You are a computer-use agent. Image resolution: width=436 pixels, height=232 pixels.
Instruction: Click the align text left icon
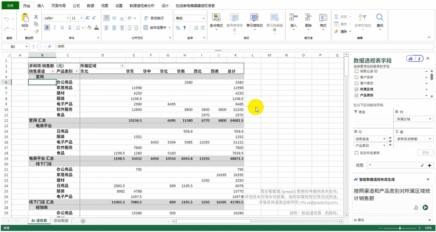tap(107, 28)
